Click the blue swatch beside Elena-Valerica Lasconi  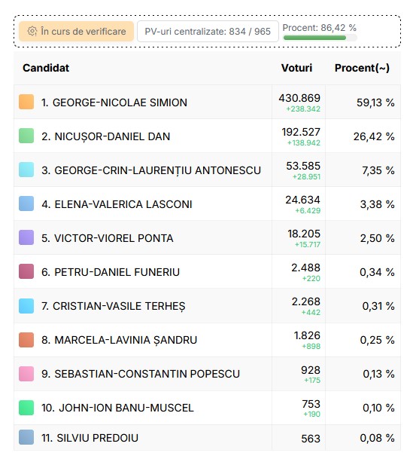point(26,203)
